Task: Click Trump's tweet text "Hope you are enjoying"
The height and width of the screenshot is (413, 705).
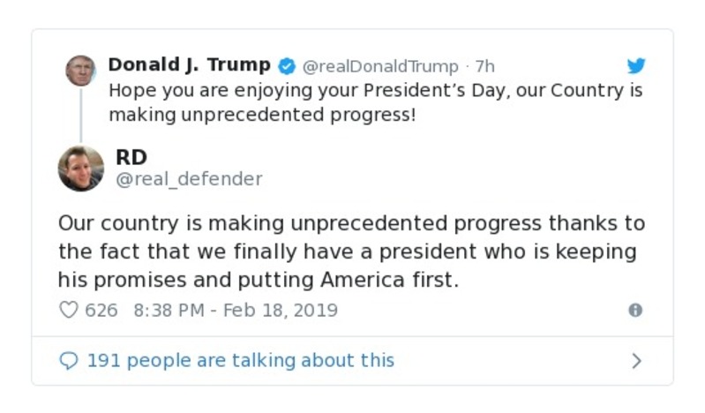Action: click(375, 91)
